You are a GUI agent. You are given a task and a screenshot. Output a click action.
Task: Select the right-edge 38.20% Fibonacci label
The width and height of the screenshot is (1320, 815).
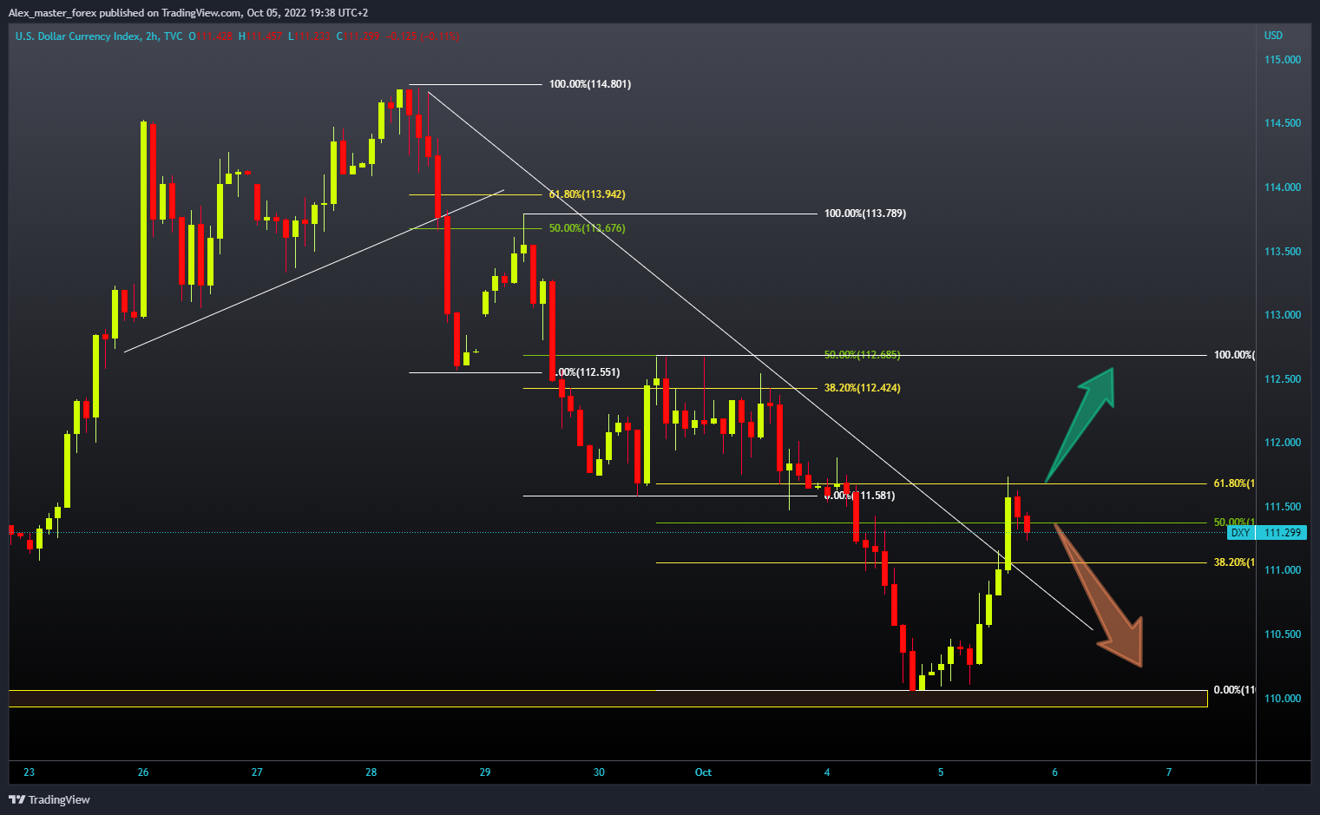[1234, 562]
